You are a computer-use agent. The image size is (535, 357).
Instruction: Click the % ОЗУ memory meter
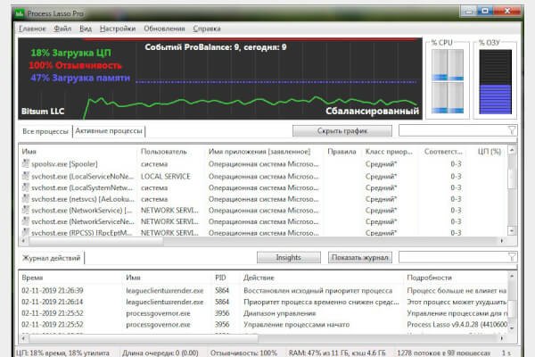pos(495,81)
